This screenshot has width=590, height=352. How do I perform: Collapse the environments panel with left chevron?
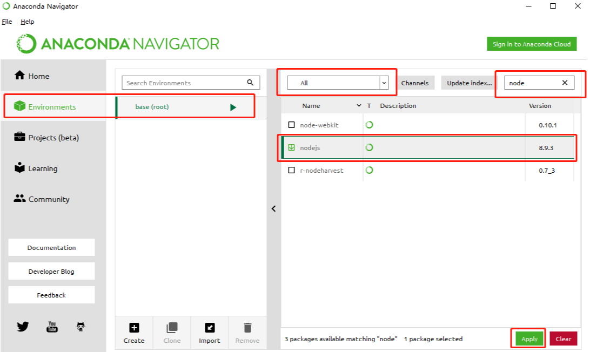pos(273,208)
